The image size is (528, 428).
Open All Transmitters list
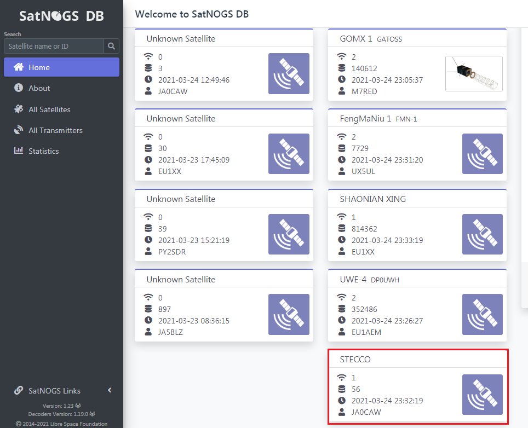pos(55,130)
